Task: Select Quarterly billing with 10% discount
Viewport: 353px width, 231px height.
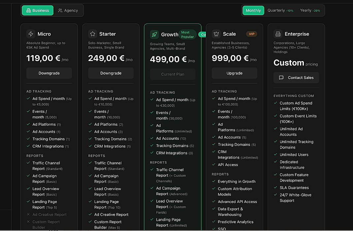Action: click(280, 10)
